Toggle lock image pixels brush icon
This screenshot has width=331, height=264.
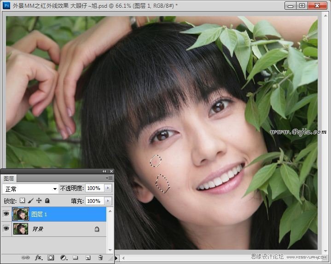pos(30,201)
